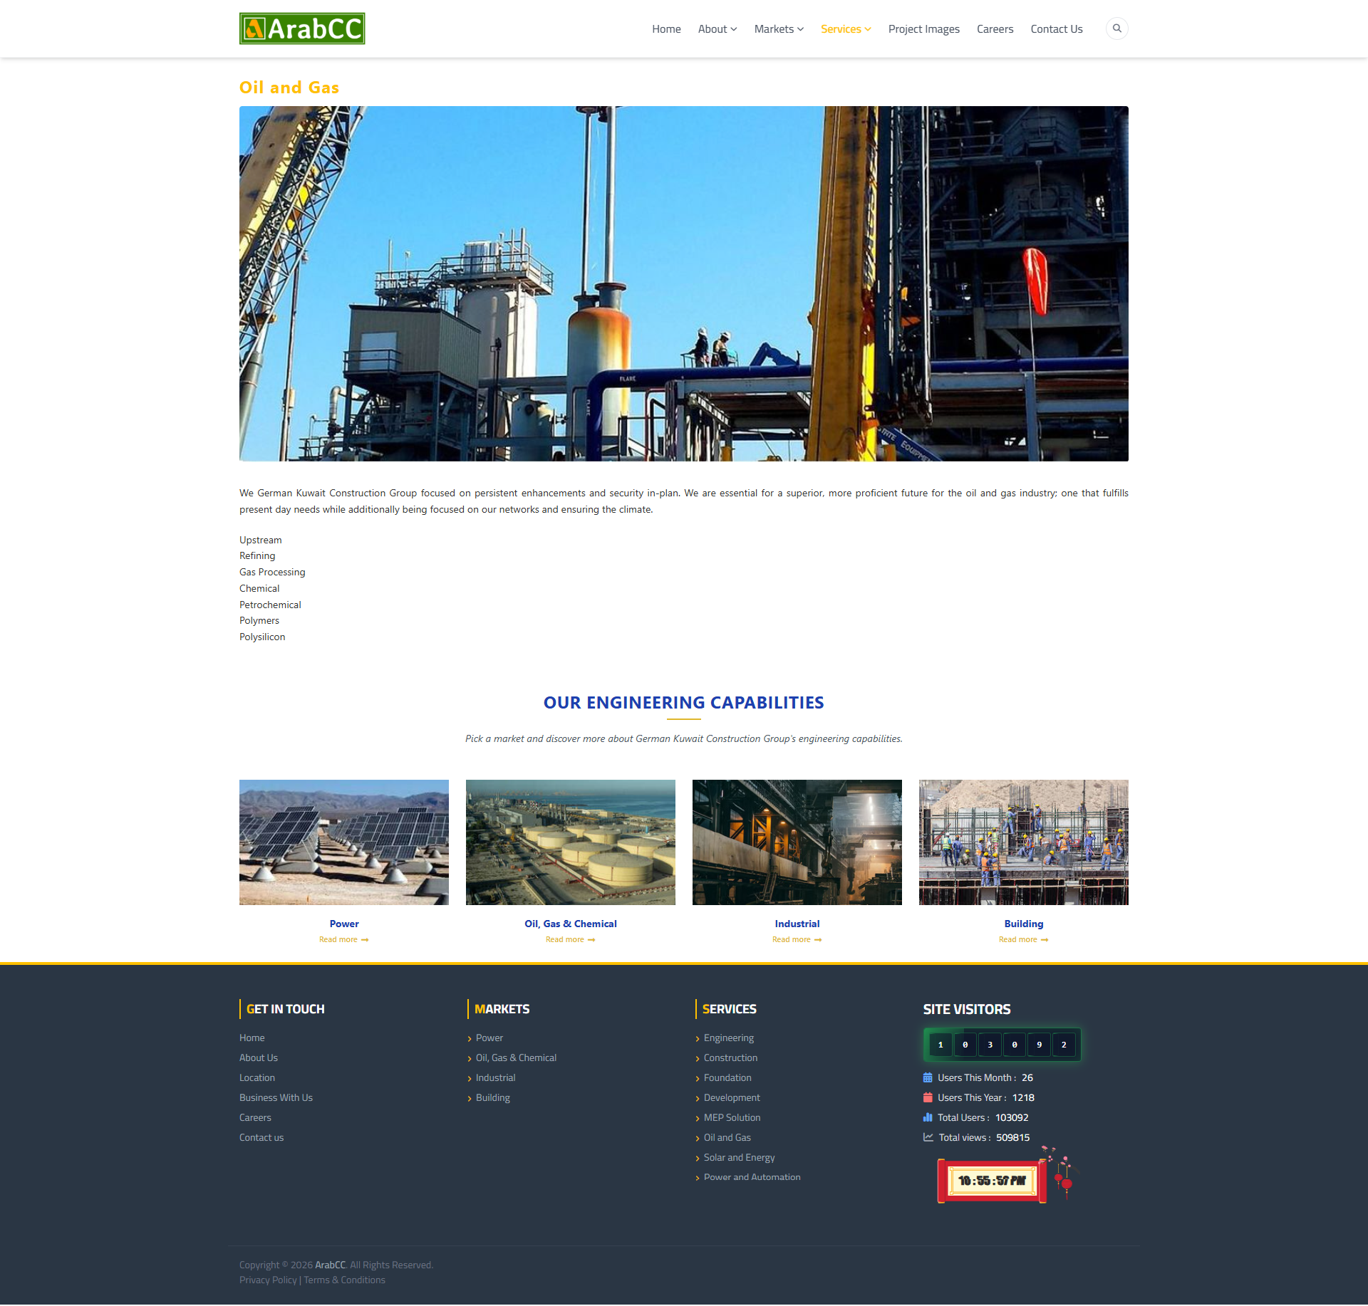This screenshot has height=1306, width=1368.
Task: Click the ArabCC logo
Action: 302,28
